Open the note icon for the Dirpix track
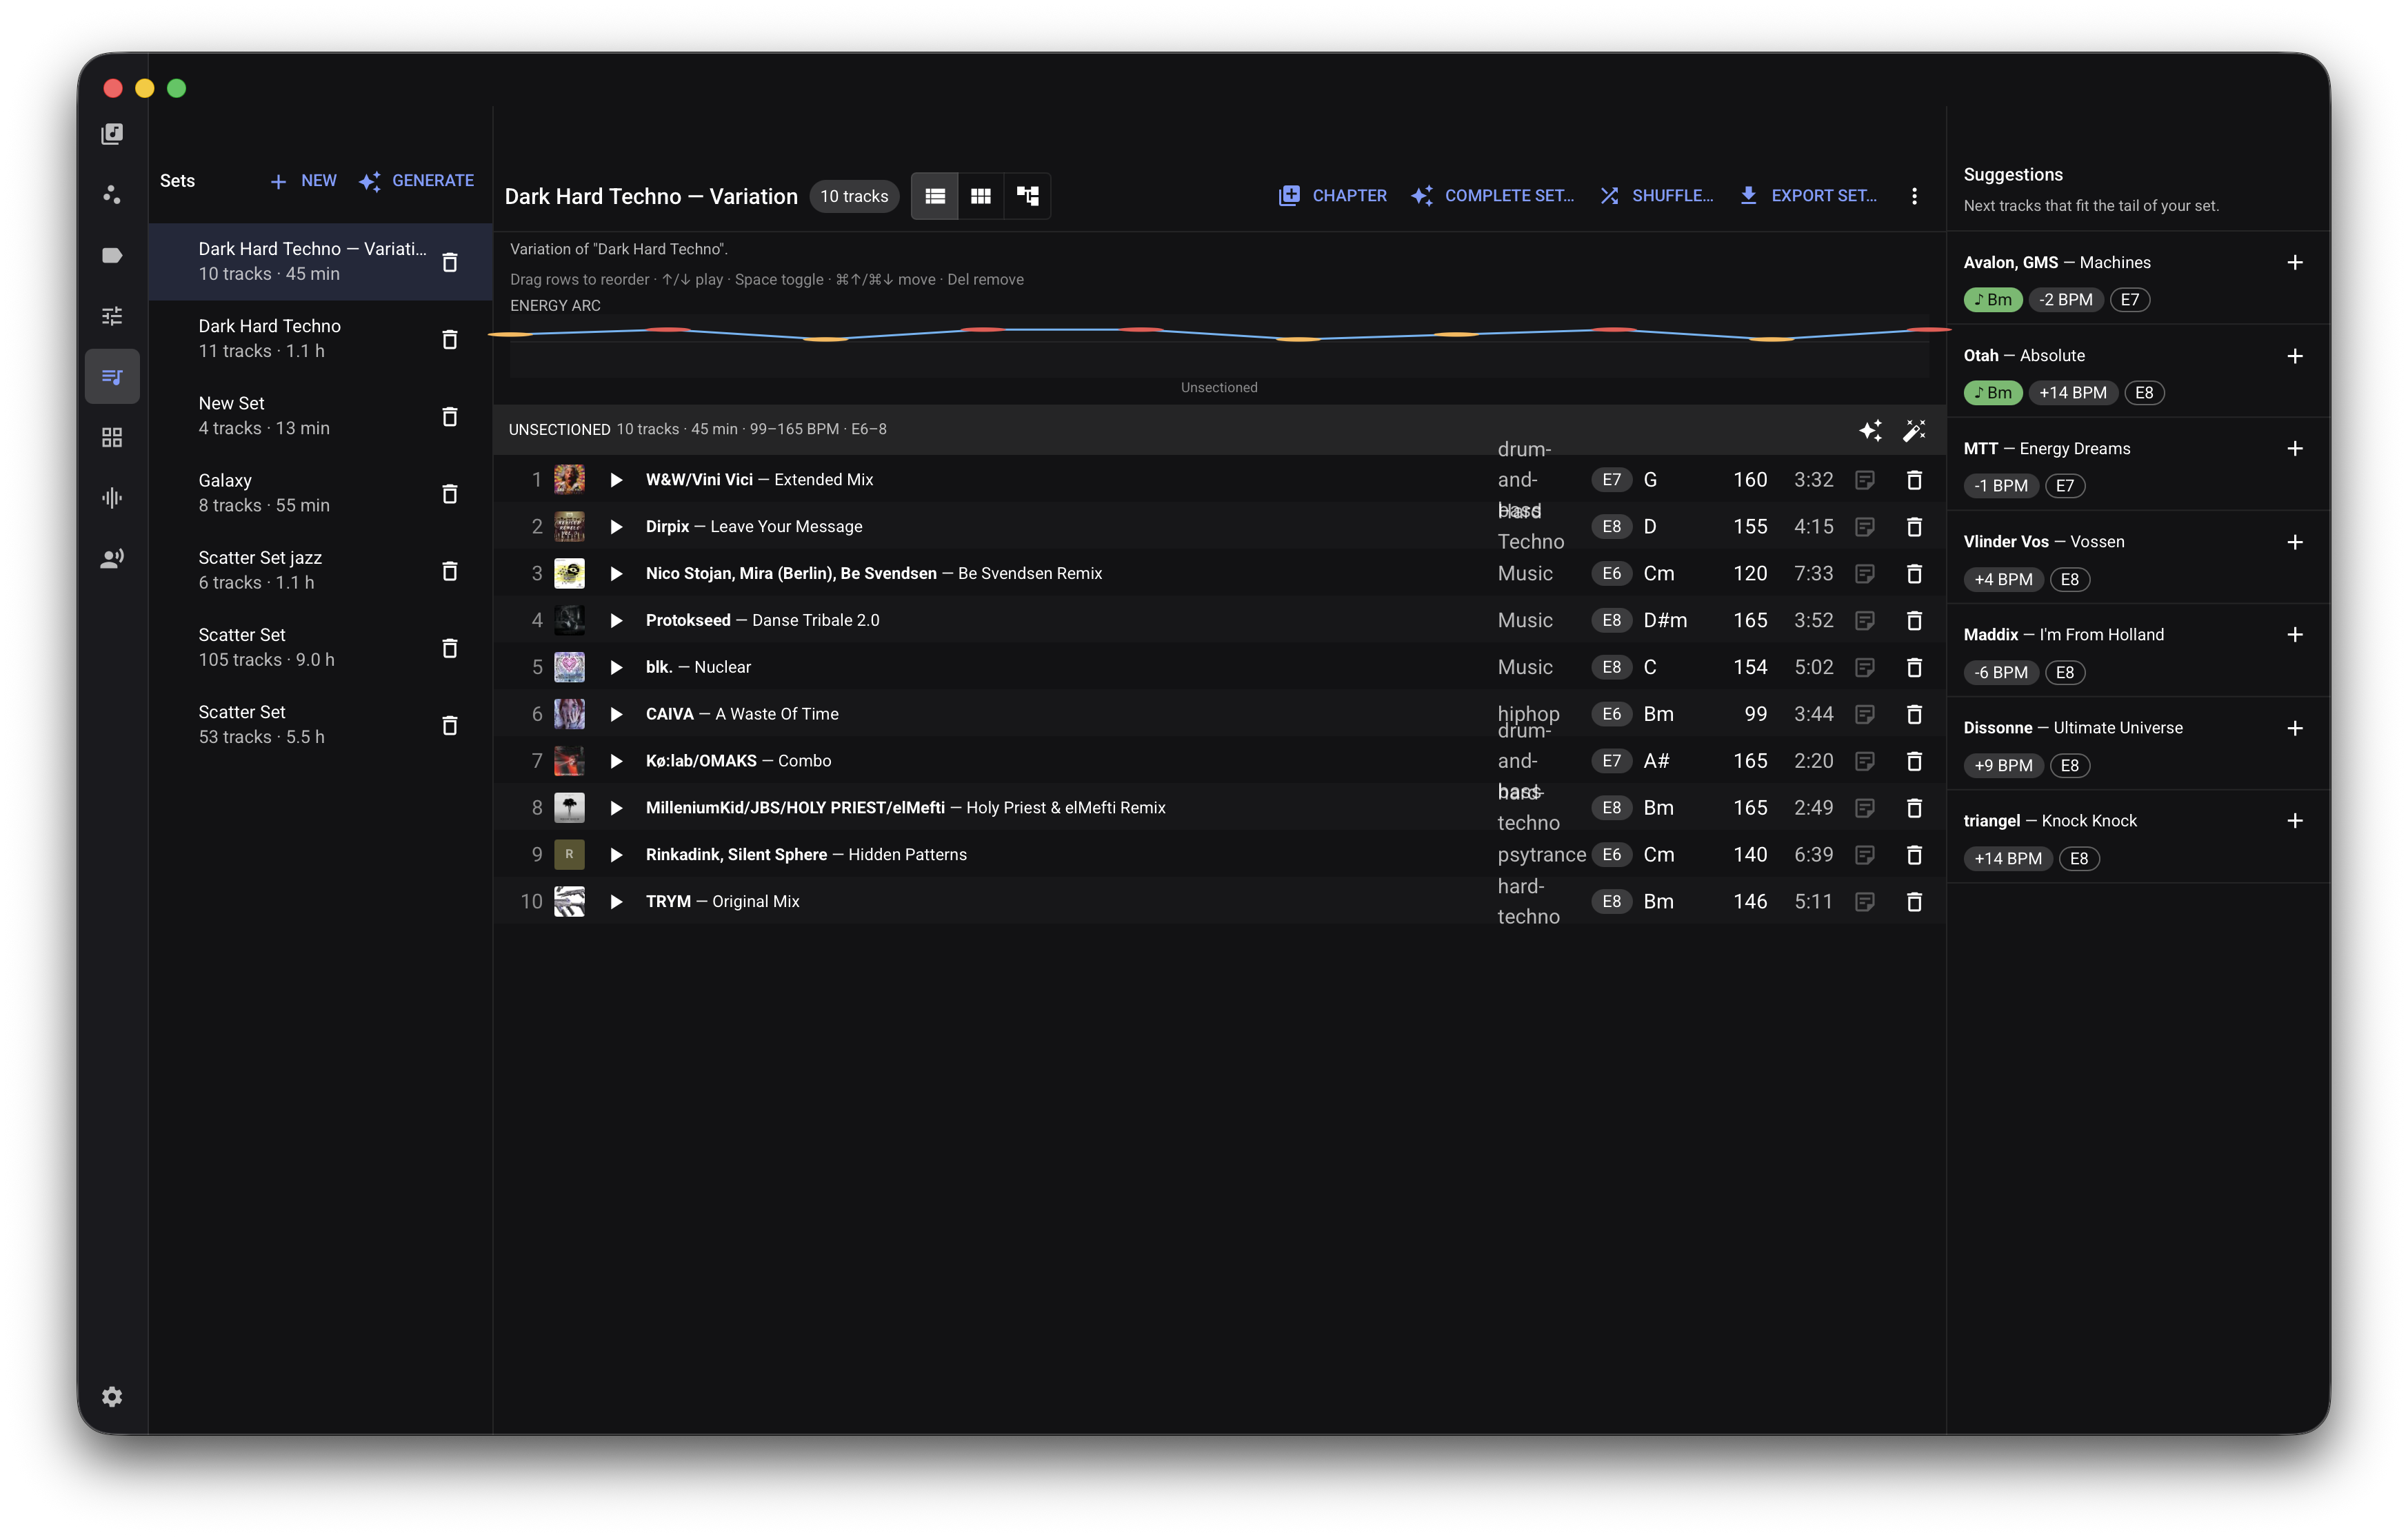 (x=1865, y=527)
